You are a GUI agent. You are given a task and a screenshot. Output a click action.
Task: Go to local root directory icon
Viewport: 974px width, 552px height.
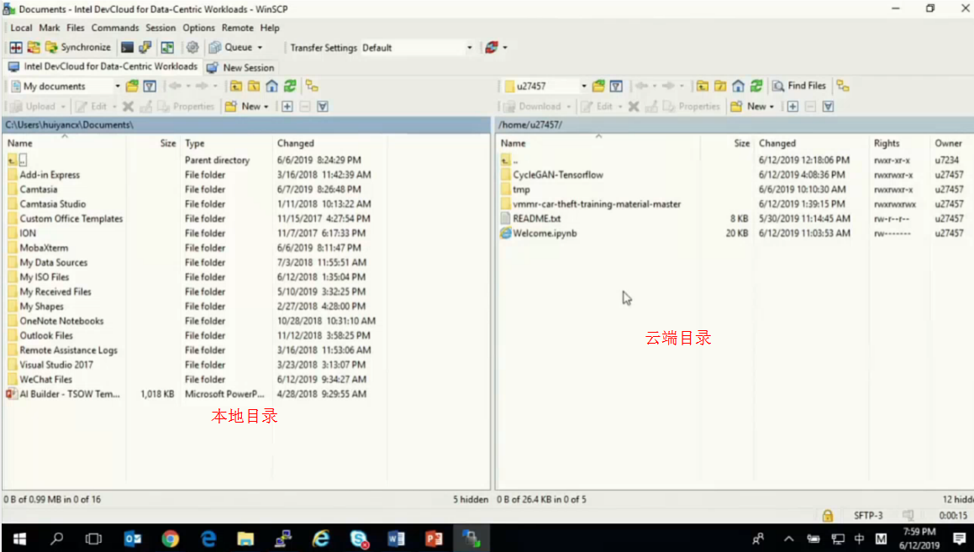(x=254, y=87)
